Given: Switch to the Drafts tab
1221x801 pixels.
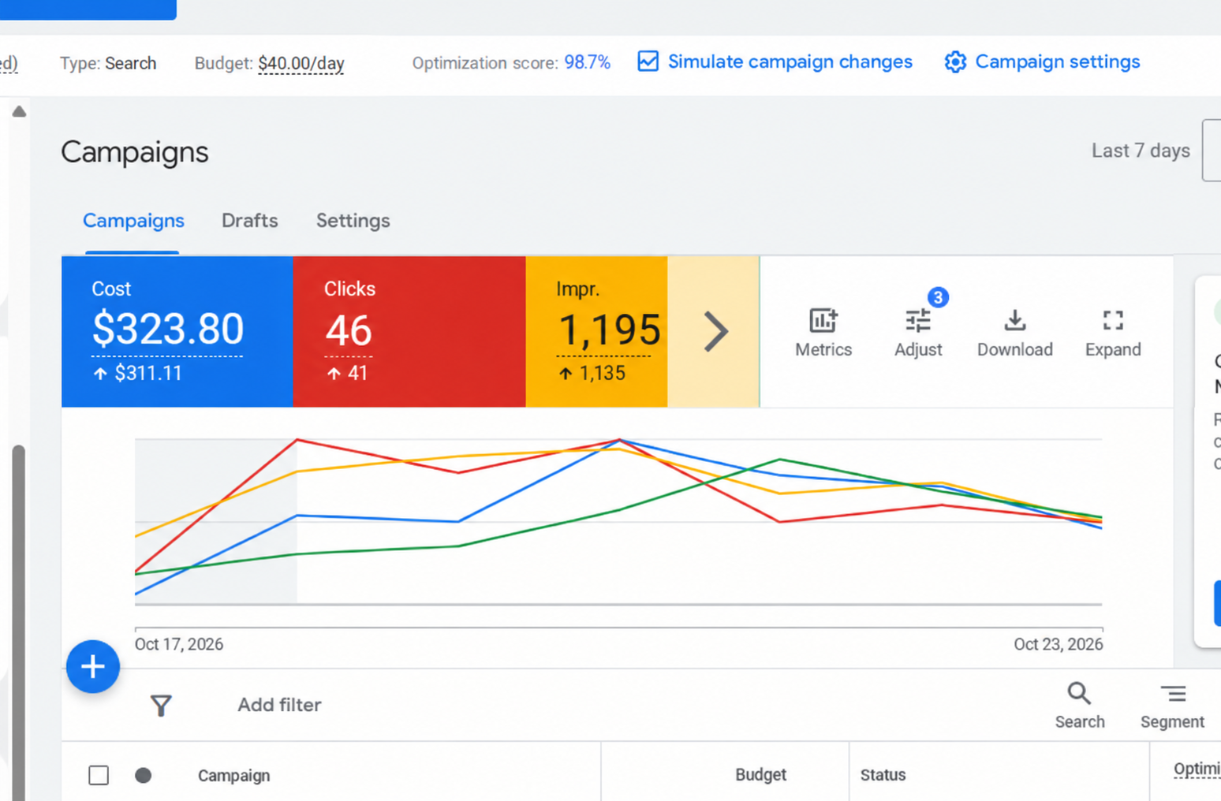Looking at the screenshot, I should point(249,221).
